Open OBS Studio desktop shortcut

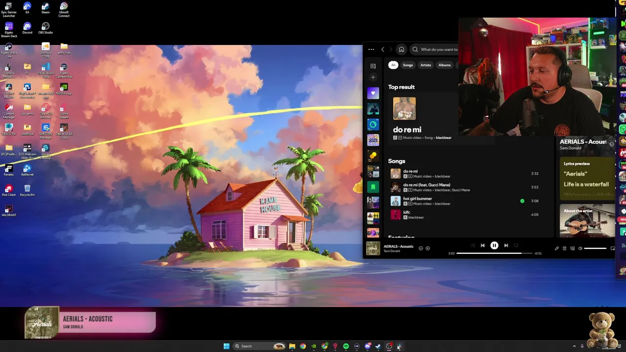[45, 28]
